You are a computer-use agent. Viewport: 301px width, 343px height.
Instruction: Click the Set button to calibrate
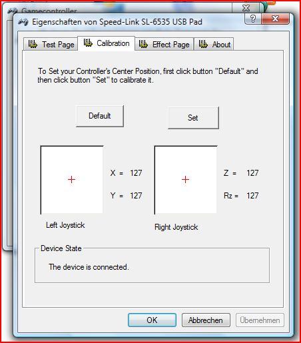tap(193, 118)
